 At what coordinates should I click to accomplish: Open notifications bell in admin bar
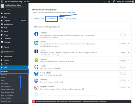[114, 1]
